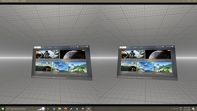Open World Map globe tile in right-eye view
The height and width of the screenshot is (111, 197).
158,55
